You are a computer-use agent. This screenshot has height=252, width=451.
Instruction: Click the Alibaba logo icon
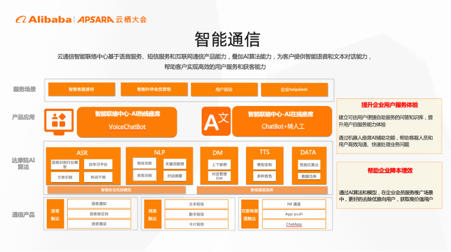(x=21, y=19)
